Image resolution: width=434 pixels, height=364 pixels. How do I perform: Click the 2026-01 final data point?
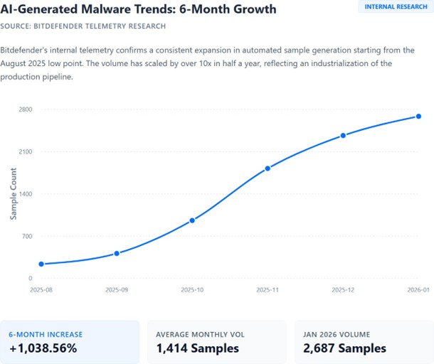tap(419, 116)
